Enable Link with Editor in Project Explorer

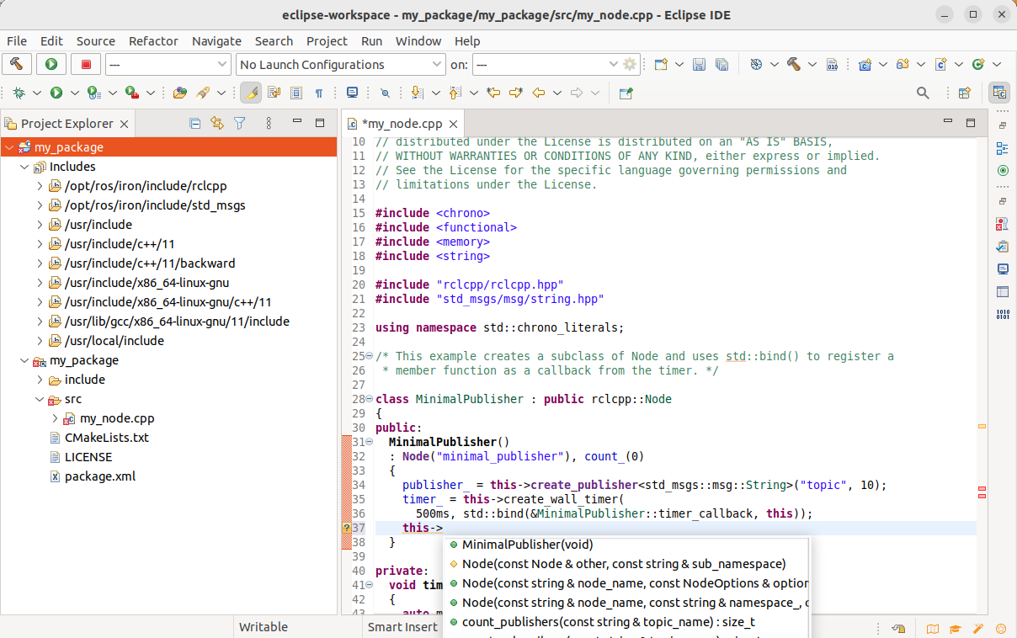point(216,123)
